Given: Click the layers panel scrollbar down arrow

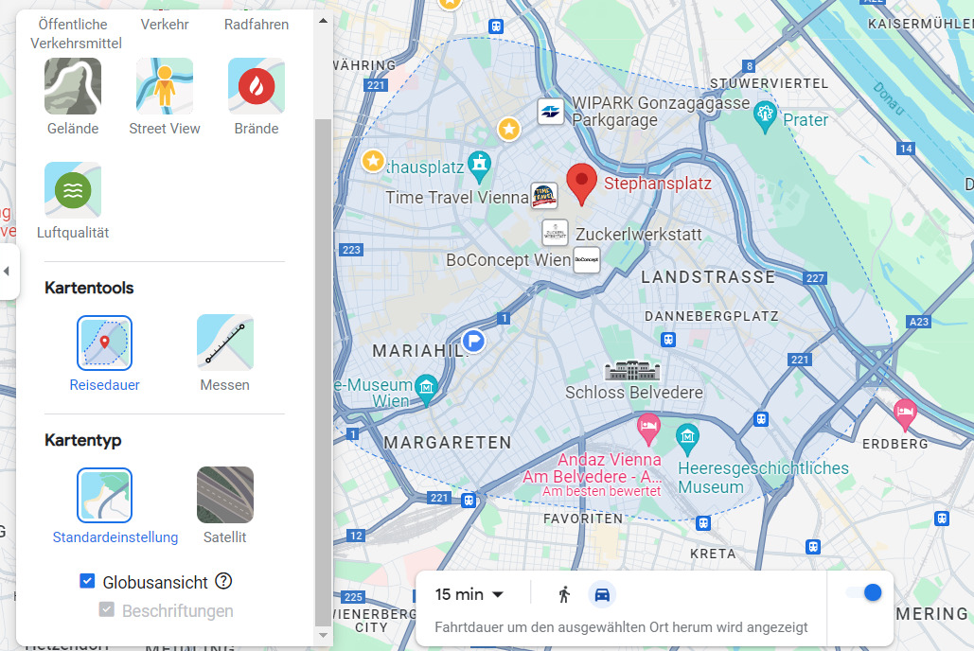Looking at the screenshot, I should click(323, 636).
